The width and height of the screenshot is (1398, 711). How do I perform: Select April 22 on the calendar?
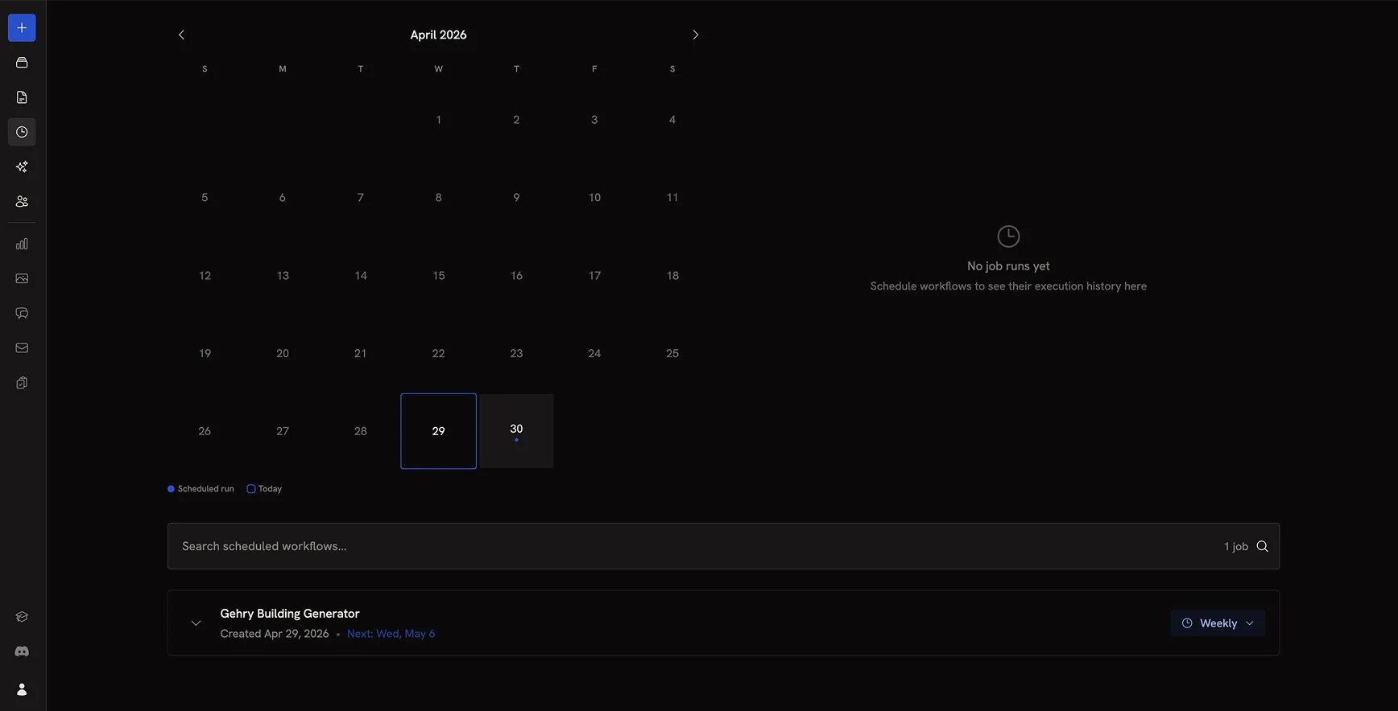[x=438, y=353]
